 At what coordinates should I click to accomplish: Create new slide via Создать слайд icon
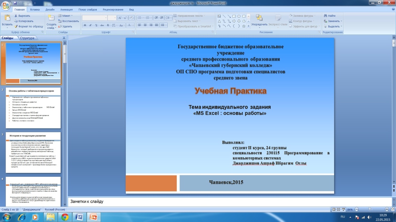tap(51, 18)
